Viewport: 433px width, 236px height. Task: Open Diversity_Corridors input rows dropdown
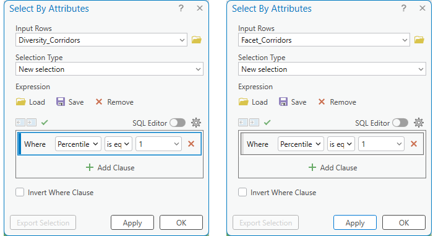(x=101, y=40)
